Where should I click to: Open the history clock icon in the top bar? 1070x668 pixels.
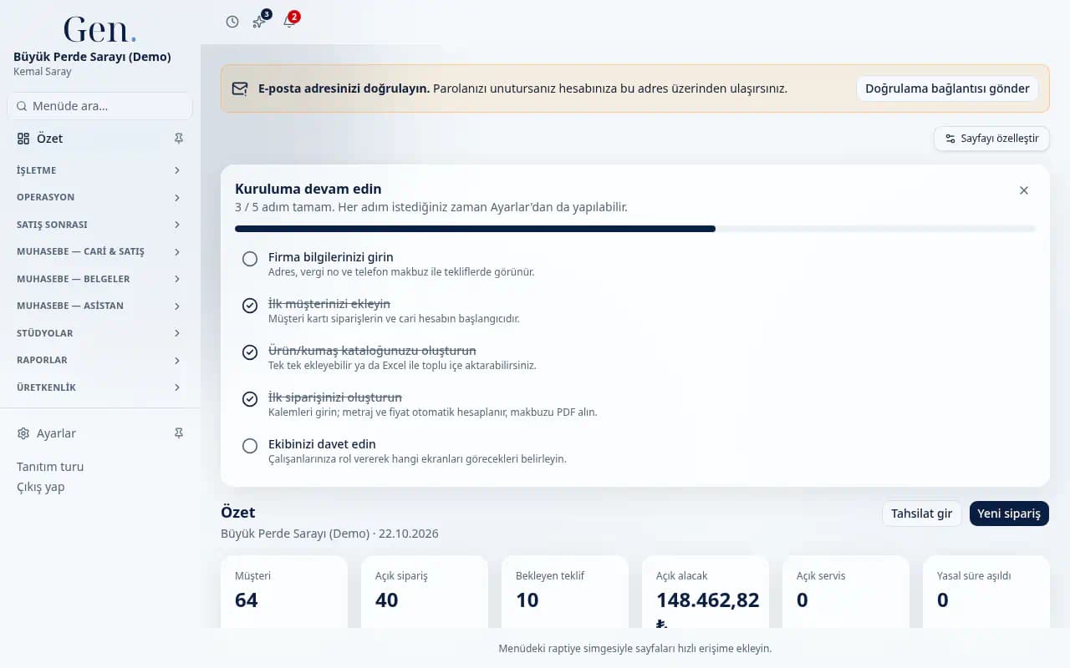[232, 22]
